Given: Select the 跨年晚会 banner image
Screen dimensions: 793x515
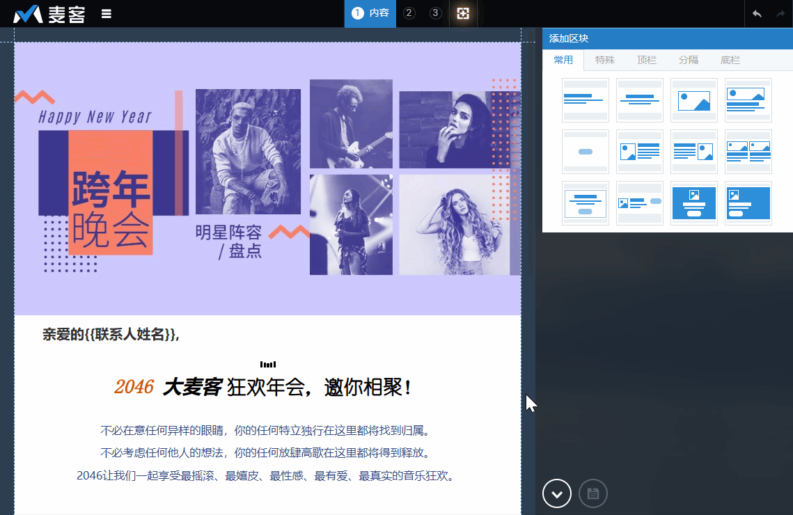Looking at the screenshot, I should pos(267,178).
